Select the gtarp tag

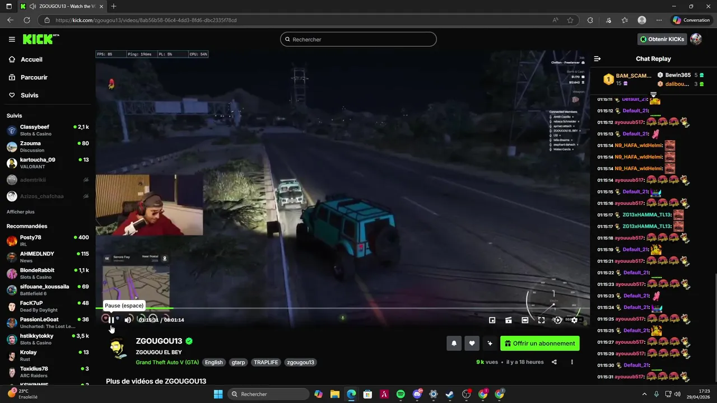(238, 362)
